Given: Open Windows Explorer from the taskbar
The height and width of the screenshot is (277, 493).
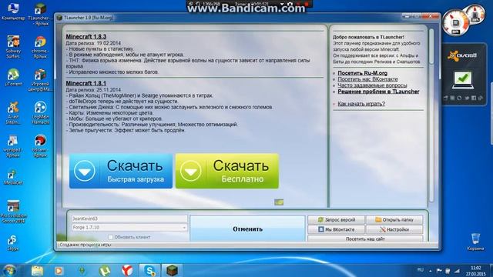Looking at the screenshot, I should click(38, 270).
